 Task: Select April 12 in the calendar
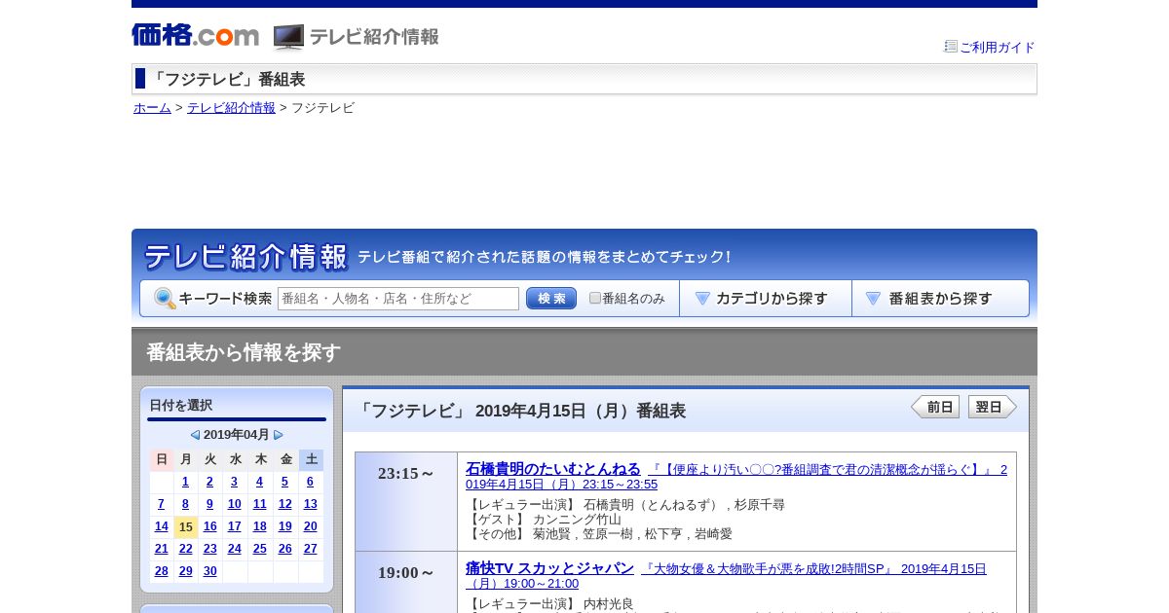tap(284, 504)
